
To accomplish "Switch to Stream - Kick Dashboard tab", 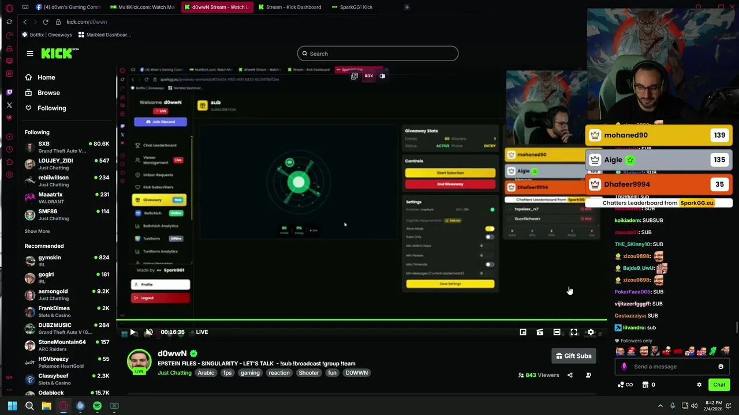I will (289, 7).
